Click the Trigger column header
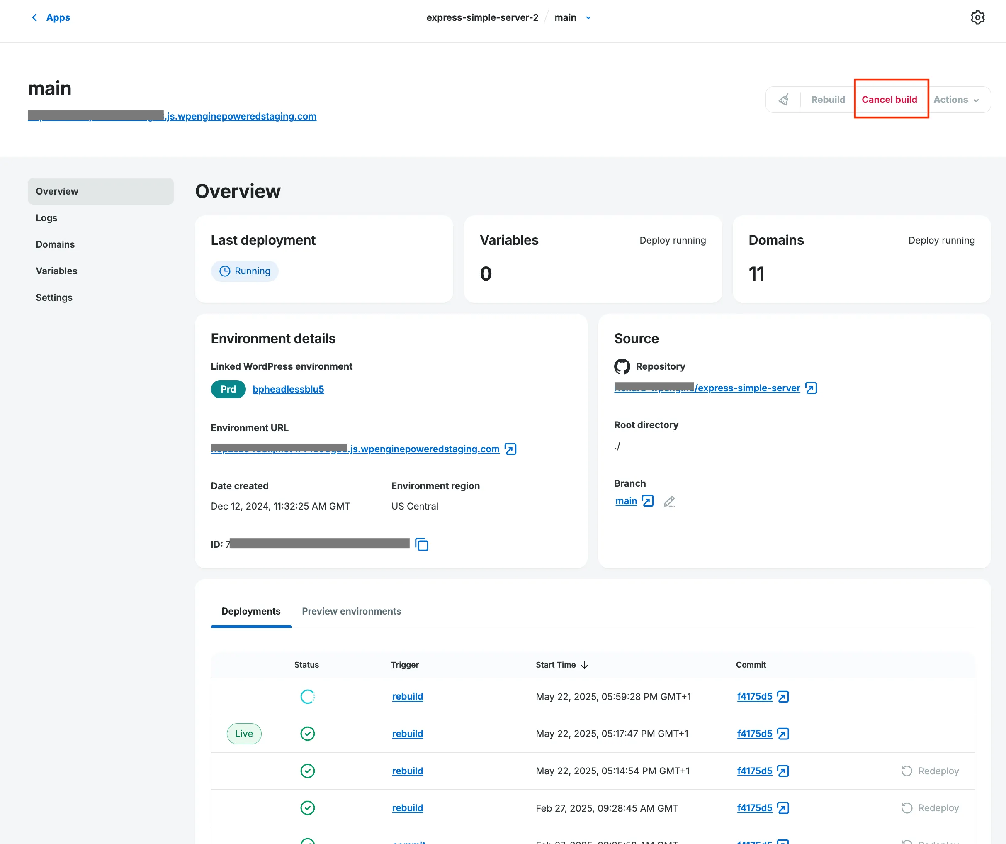 [405, 665]
